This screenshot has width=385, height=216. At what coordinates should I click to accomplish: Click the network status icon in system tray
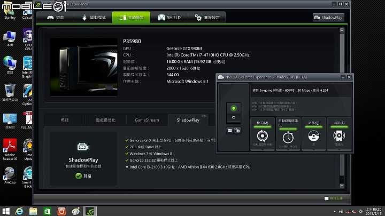pos(348,212)
